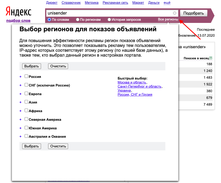Click the Показов в месяц column header
221x183 pixels.
click(196, 58)
